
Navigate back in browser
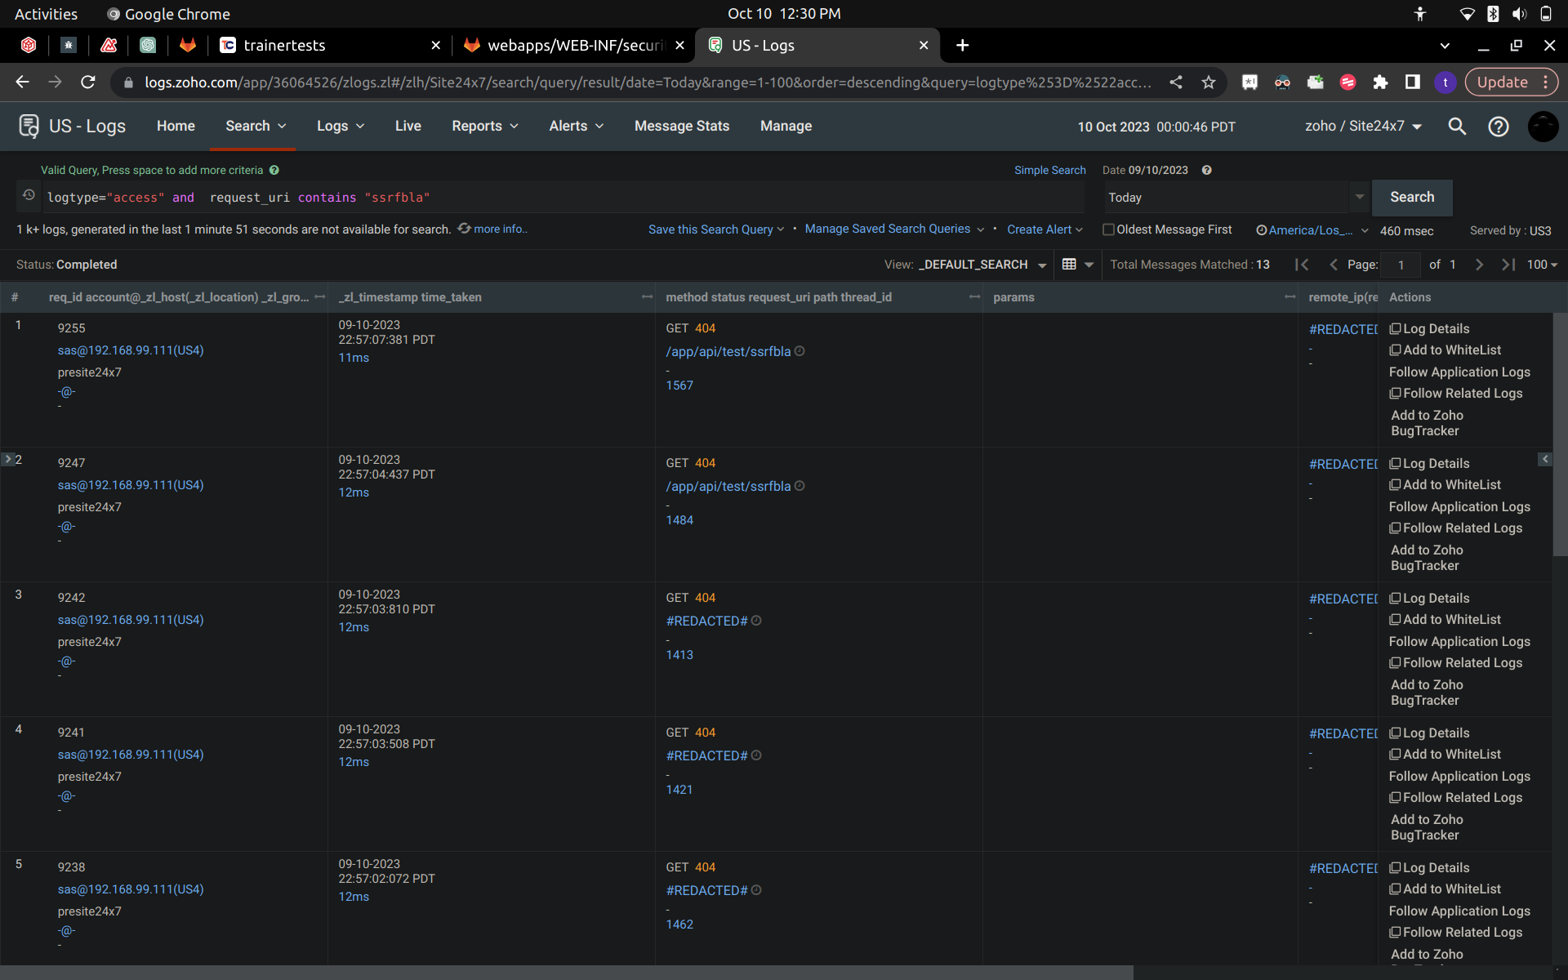(23, 82)
